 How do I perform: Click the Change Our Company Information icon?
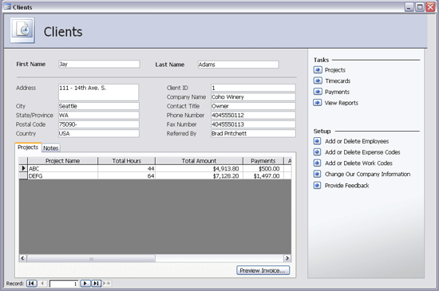pyautogui.click(x=317, y=174)
